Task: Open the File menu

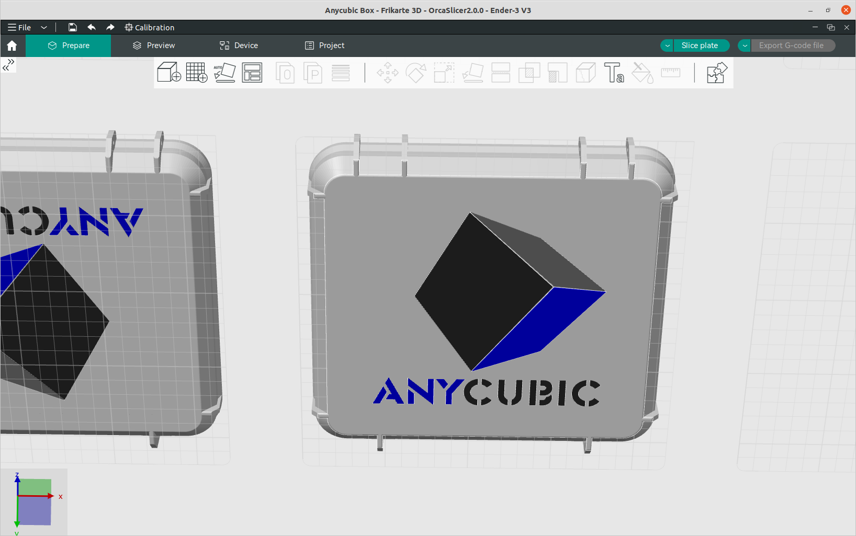Action: pyautogui.click(x=19, y=27)
